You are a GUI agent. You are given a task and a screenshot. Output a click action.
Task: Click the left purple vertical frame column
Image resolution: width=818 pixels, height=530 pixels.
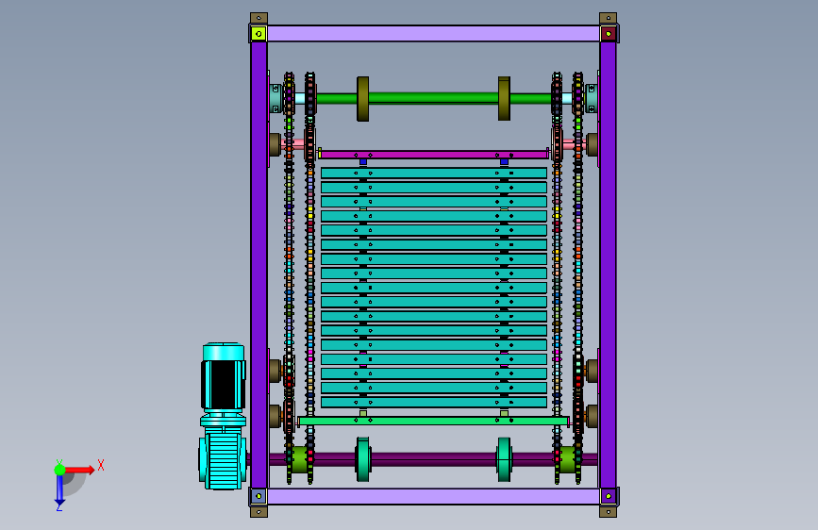click(x=259, y=265)
